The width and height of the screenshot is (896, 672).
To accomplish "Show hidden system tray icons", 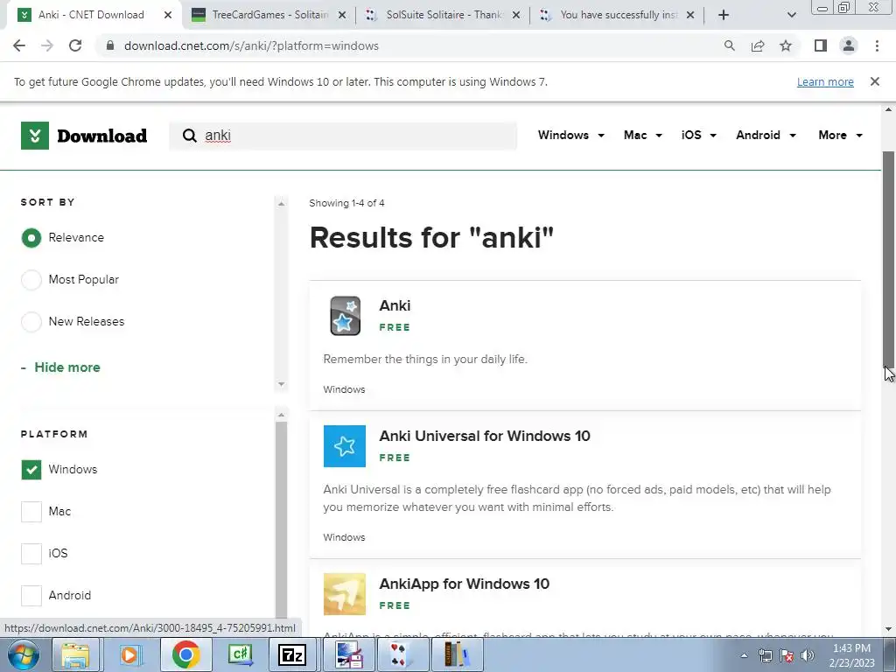I will (744, 655).
